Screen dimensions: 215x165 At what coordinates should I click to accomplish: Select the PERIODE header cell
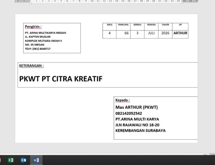pos(151,27)
